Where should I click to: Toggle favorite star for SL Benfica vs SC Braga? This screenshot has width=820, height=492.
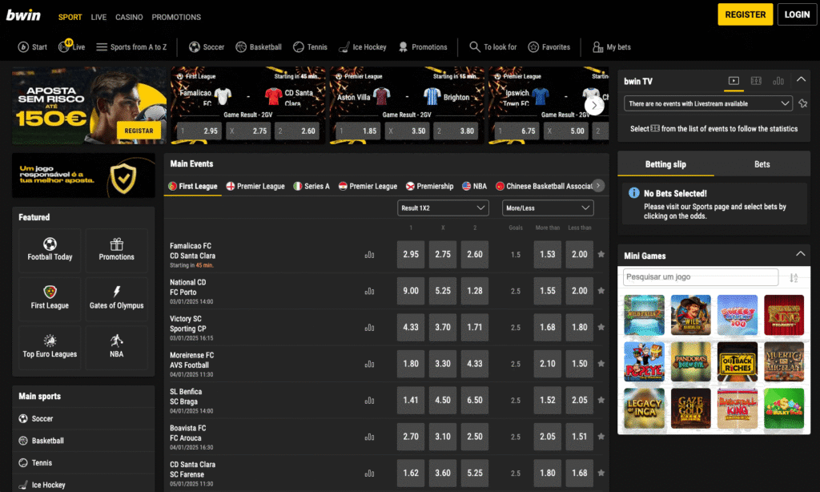pyautogui.click(x=601, y=401)
